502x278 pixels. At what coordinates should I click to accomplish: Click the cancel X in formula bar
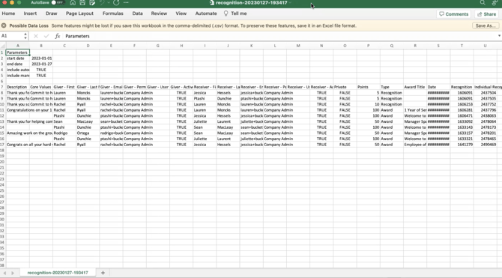point(36,36)
